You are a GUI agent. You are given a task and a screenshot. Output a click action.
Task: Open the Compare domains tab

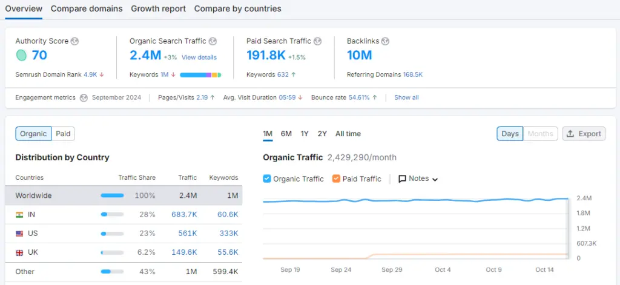coord(87,9)
